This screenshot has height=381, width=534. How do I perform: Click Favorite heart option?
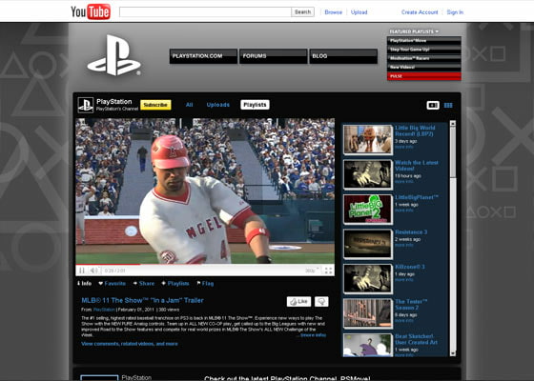coord(113,284)
